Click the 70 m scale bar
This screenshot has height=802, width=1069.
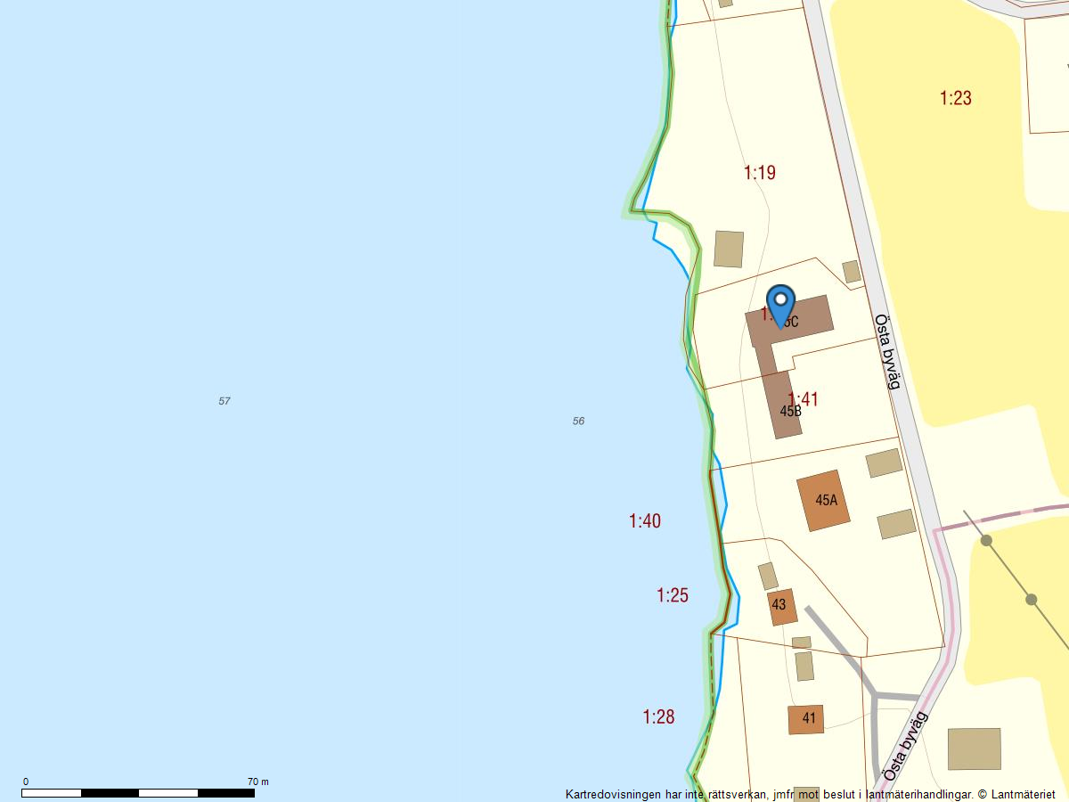[x=138, y=792]
